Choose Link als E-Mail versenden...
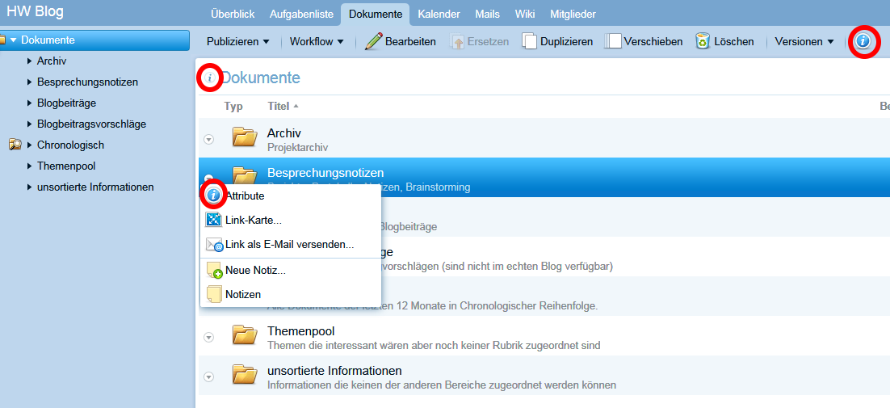 tap(289, 245)
